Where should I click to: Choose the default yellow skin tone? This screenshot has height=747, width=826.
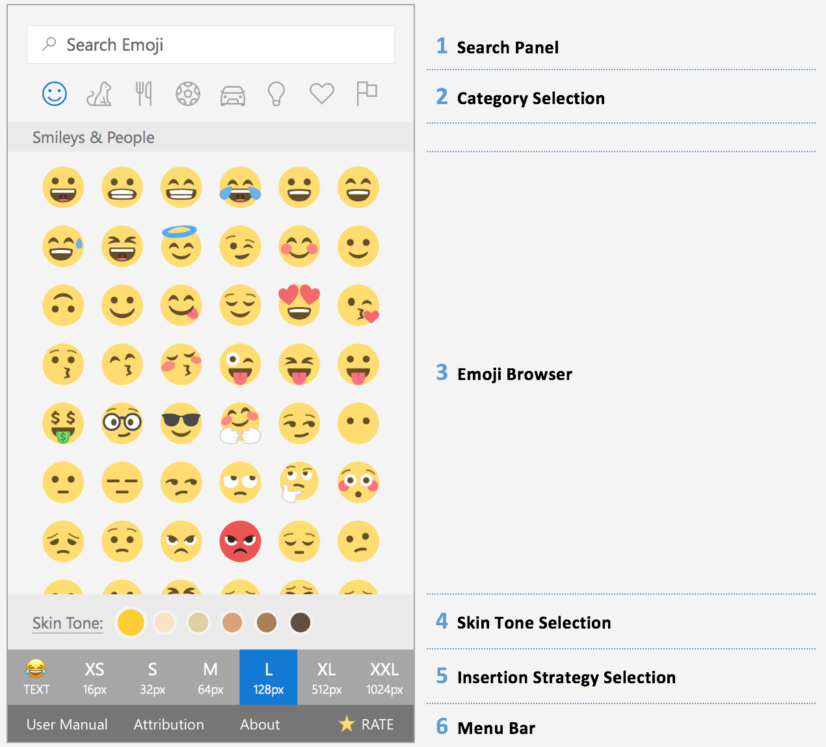[130, 623]
